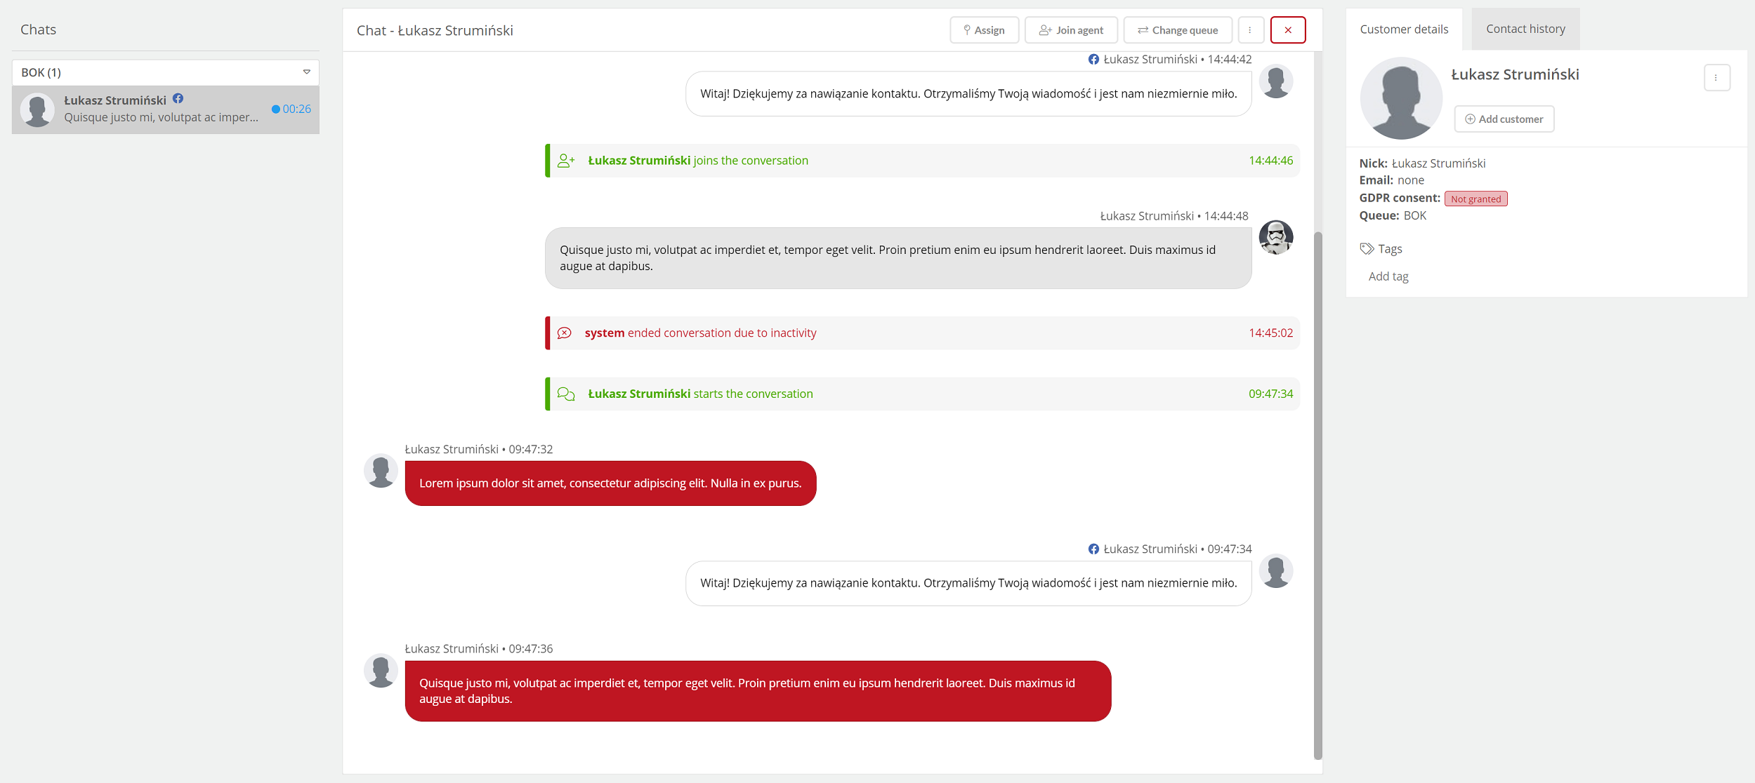
Task: Click the red Quisque justo customer message
Action: coord(758,691)
